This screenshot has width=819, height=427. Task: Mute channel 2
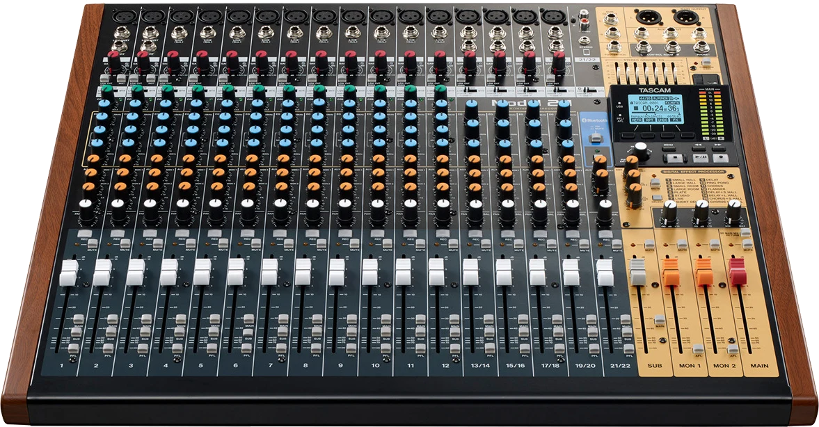click(125, 244)
